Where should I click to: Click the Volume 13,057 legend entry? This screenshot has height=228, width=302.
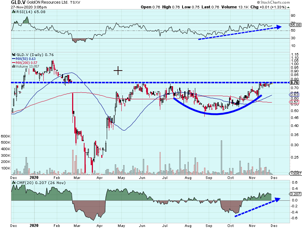click(x=26, y=66)
